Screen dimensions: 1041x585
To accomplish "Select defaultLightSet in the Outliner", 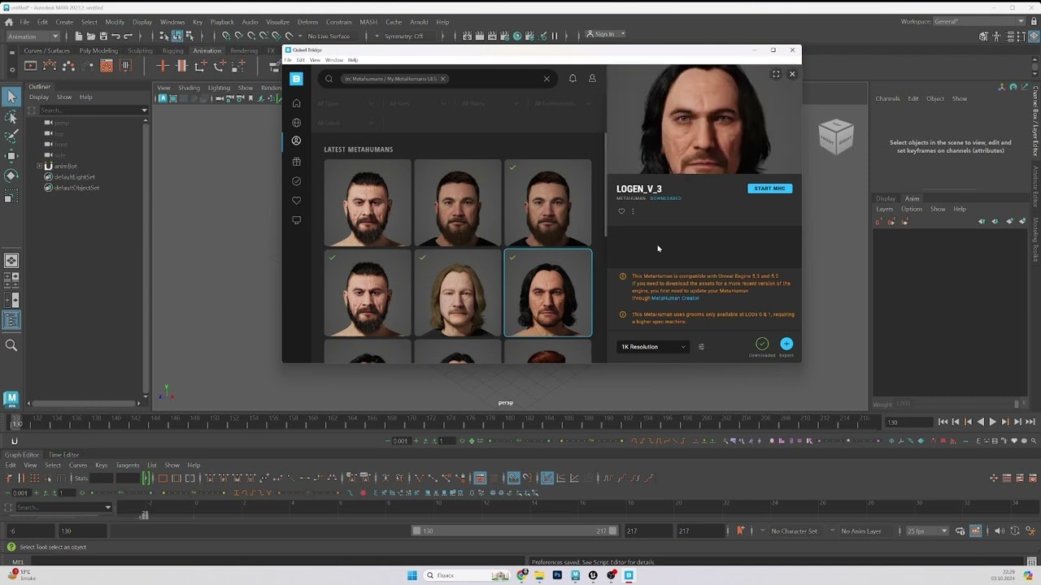I will click(74, 177).
